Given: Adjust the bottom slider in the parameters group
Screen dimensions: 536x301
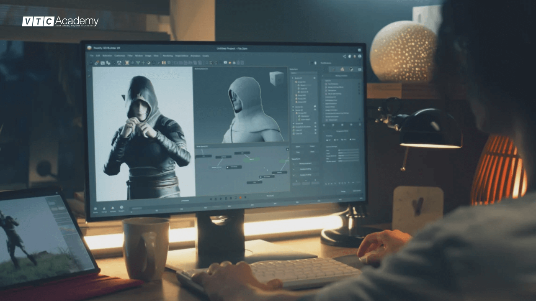Looking at the screenshot, I should pyautogui.click(x=348, y=161).
